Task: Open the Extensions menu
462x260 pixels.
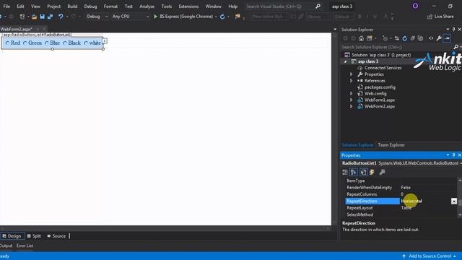Action: click(x=188, y=6)
